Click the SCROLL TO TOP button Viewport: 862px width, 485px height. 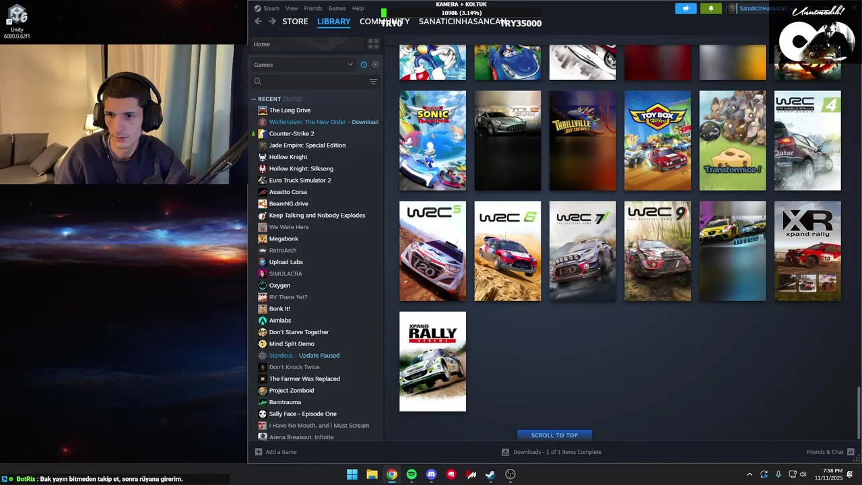(554, 435)
